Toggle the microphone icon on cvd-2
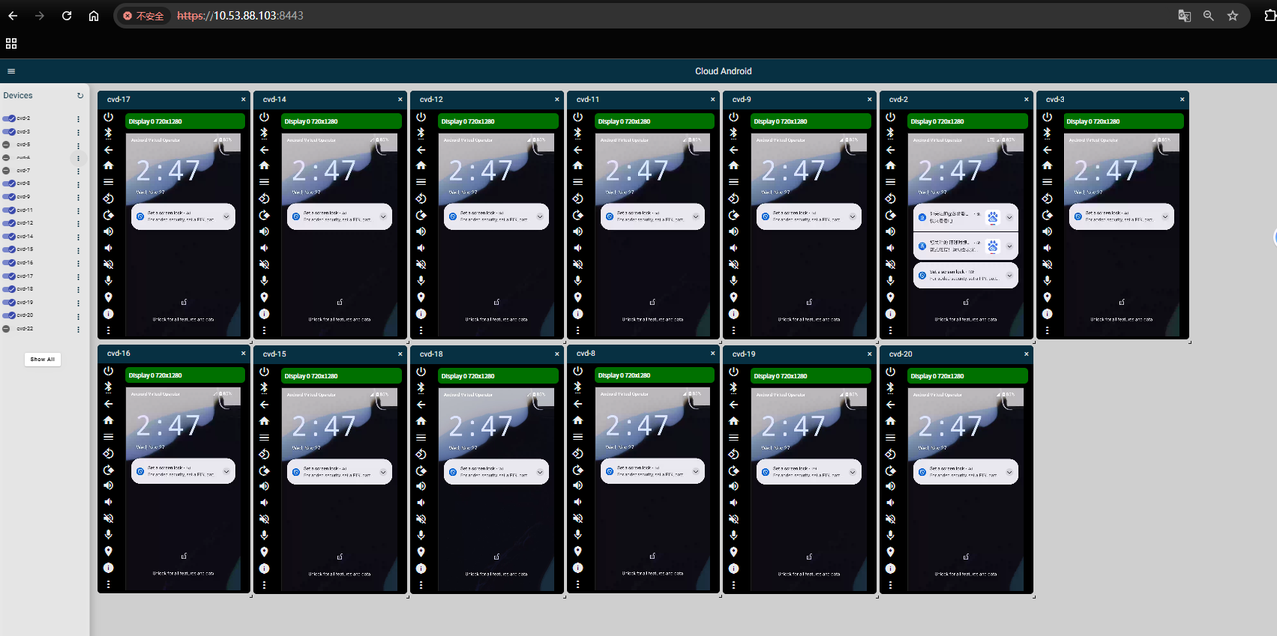This screenshot has height=636, width=1277. pyautogui.click(x=890, y=281)
